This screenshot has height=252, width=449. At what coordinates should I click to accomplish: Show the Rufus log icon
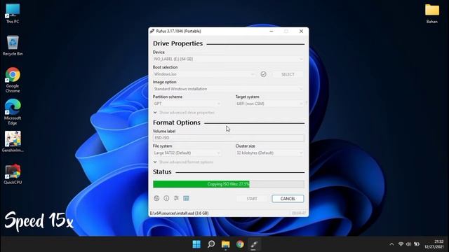pos(186,198)
